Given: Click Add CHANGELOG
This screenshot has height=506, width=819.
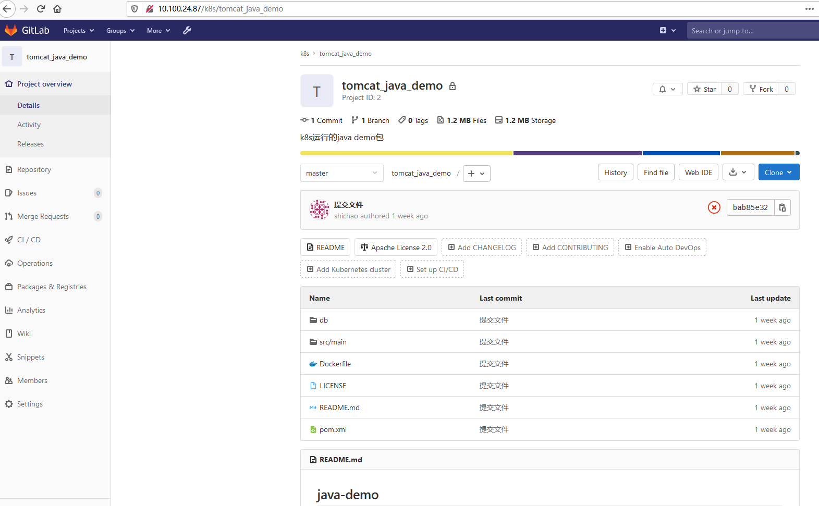Looking at the screenshot, I should 482,247.
